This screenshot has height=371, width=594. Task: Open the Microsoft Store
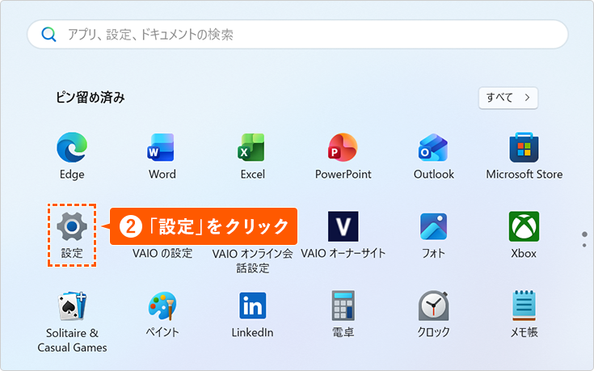pyautogui.click(x=524, y=150)
